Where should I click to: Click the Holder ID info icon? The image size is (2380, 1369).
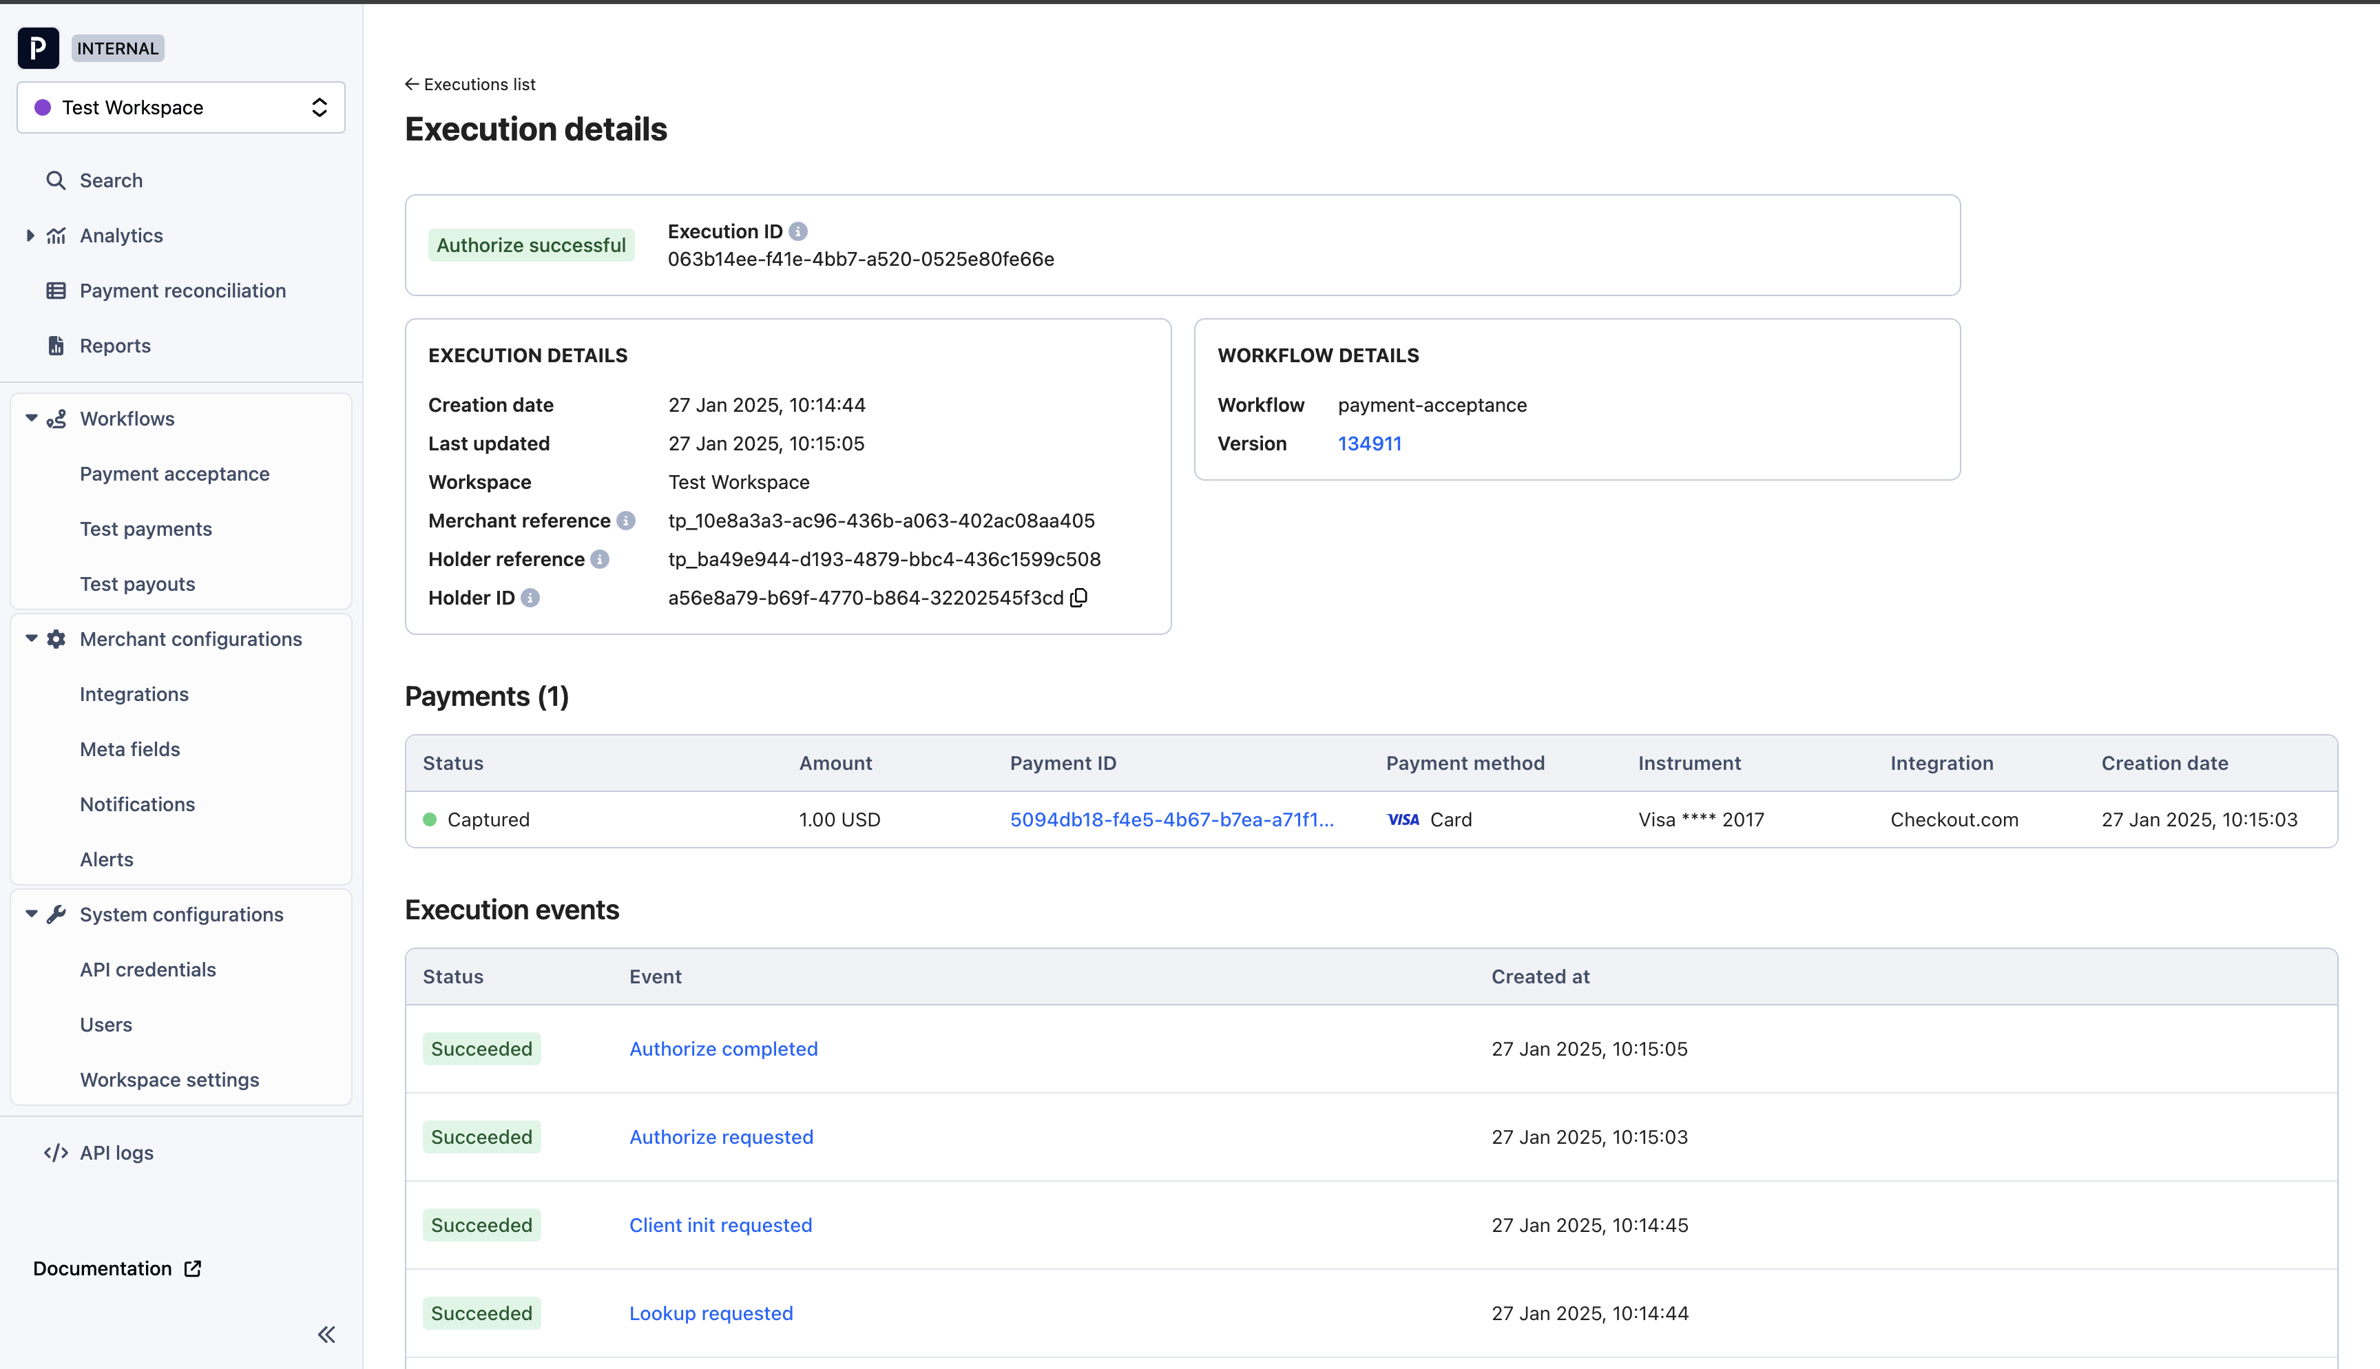(530, 598)
